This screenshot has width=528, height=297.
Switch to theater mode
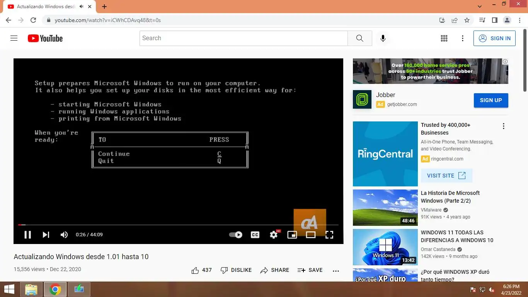[x=311, y=235]
